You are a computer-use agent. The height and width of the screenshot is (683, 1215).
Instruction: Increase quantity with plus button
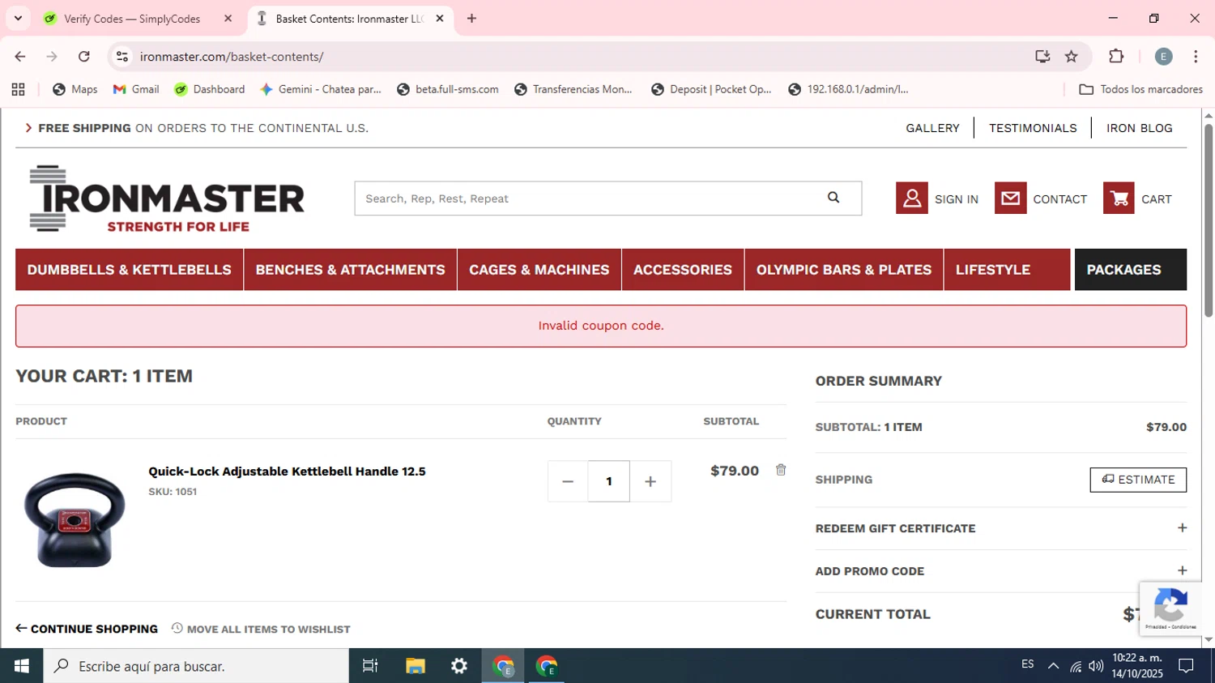pos(650,481)
